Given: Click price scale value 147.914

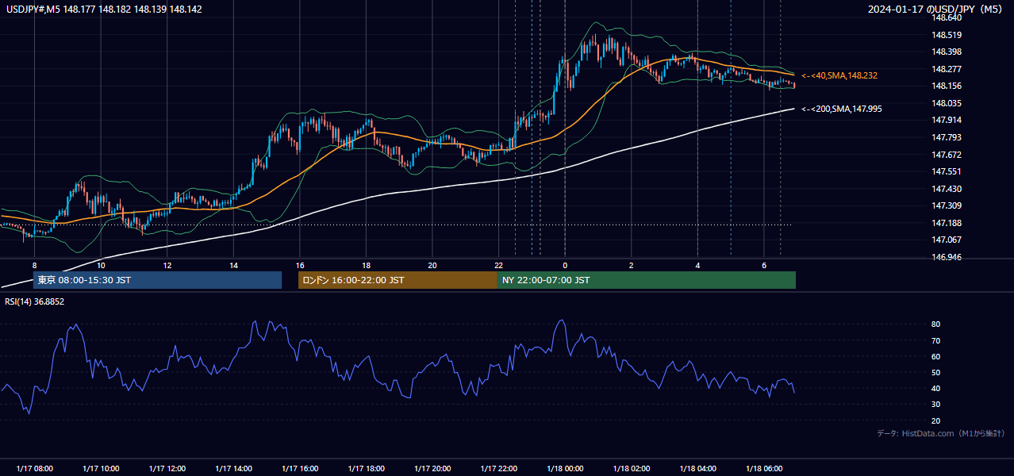Looking at the screenshot, I should click(946, 120).
